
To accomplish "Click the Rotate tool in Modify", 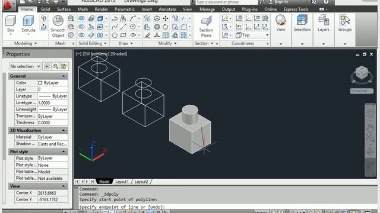I will click(166, 27).
